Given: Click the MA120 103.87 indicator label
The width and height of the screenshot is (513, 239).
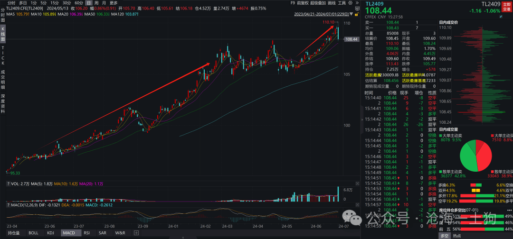Looking at the screenshot, I should tap(125, 14).
